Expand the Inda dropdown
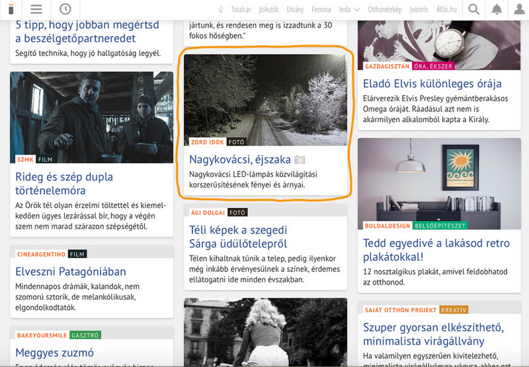The width and height of the screenshot is (529, 367). (x=350, y=10)
